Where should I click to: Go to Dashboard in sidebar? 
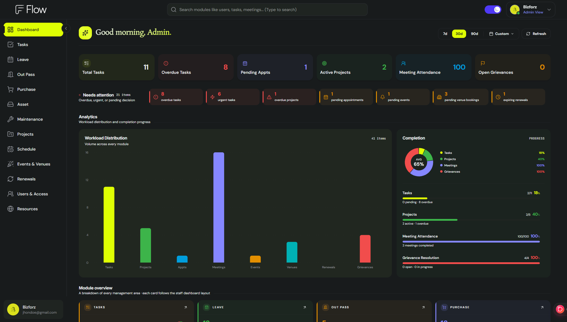tap(33, 30)
